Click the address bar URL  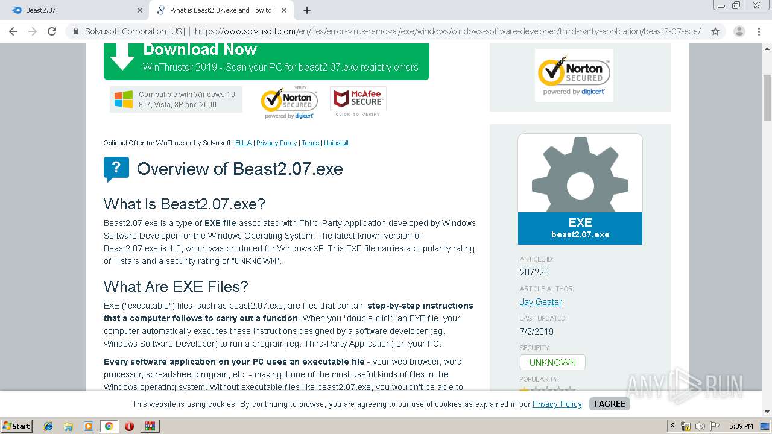pyautogui.click(x=448, y=31)
